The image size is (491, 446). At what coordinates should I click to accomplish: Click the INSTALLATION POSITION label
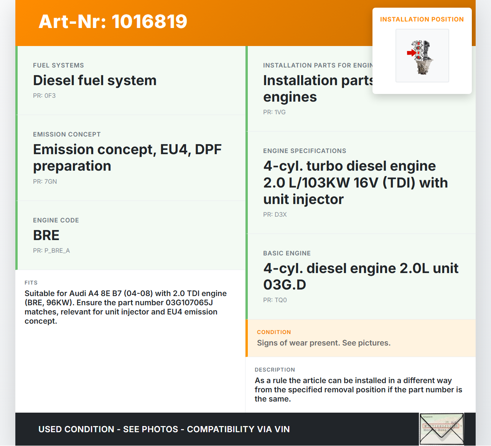click(x=422, y=19)
